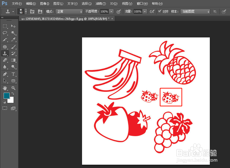Select the Blur tool
The width and height of the screenshot is (230, 168).
pyautogui.click(x=5, y=67)
